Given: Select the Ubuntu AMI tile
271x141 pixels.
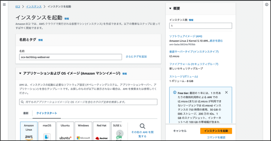Looking at the screenshot, I should click(x=65, y=131).
